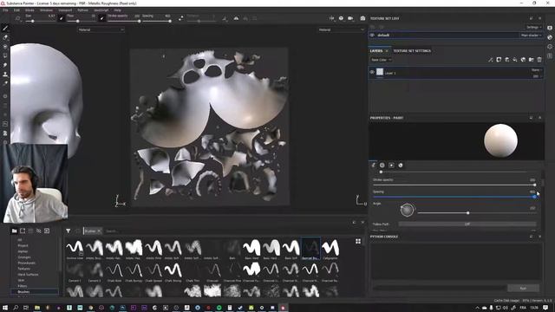Add a smart material layer icon
555x312 pixels.
tap(523, 60)
